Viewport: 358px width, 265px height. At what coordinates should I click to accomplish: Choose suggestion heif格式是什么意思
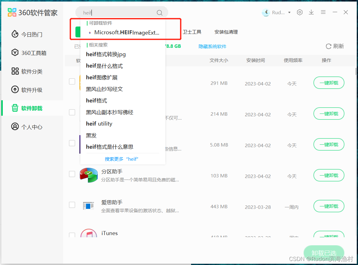[x=109, y=147]
